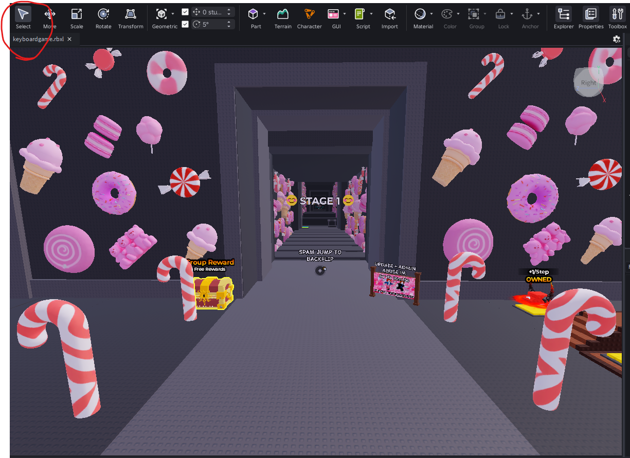Screen dimensions: 630x458
Task: Show the Properties panel
Action: click(x=591, y=17)
